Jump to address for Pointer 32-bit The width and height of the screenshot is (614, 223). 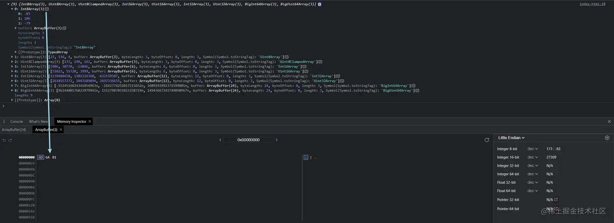point(556,199)
